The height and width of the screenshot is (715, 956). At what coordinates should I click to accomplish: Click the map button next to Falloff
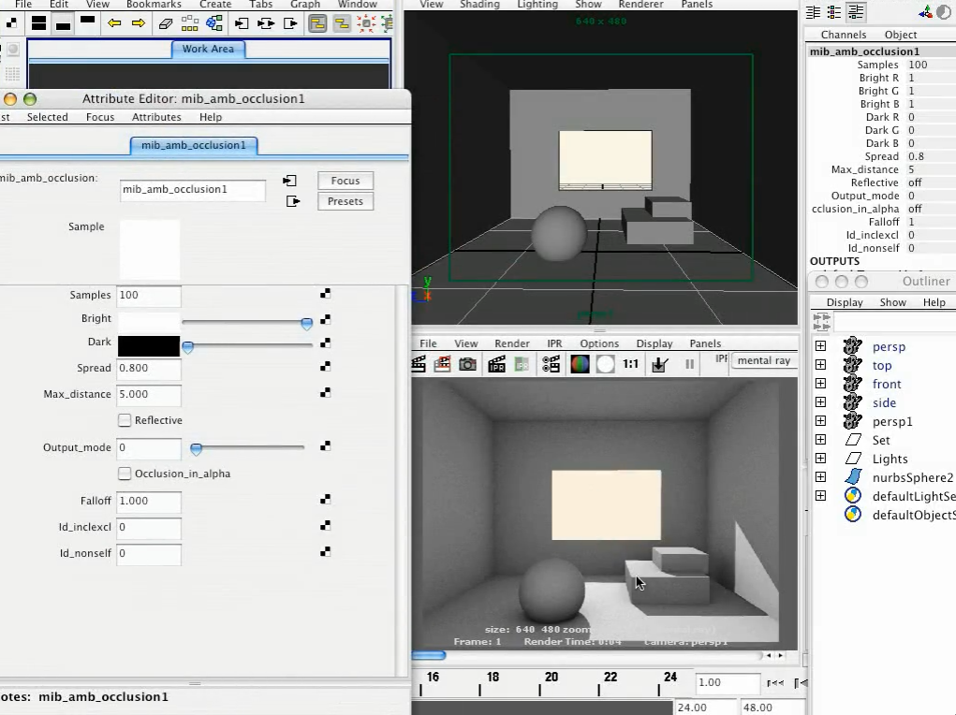tap(325, 499)
